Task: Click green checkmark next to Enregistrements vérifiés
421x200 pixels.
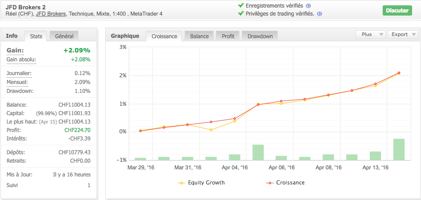Action: click(241, 6)
